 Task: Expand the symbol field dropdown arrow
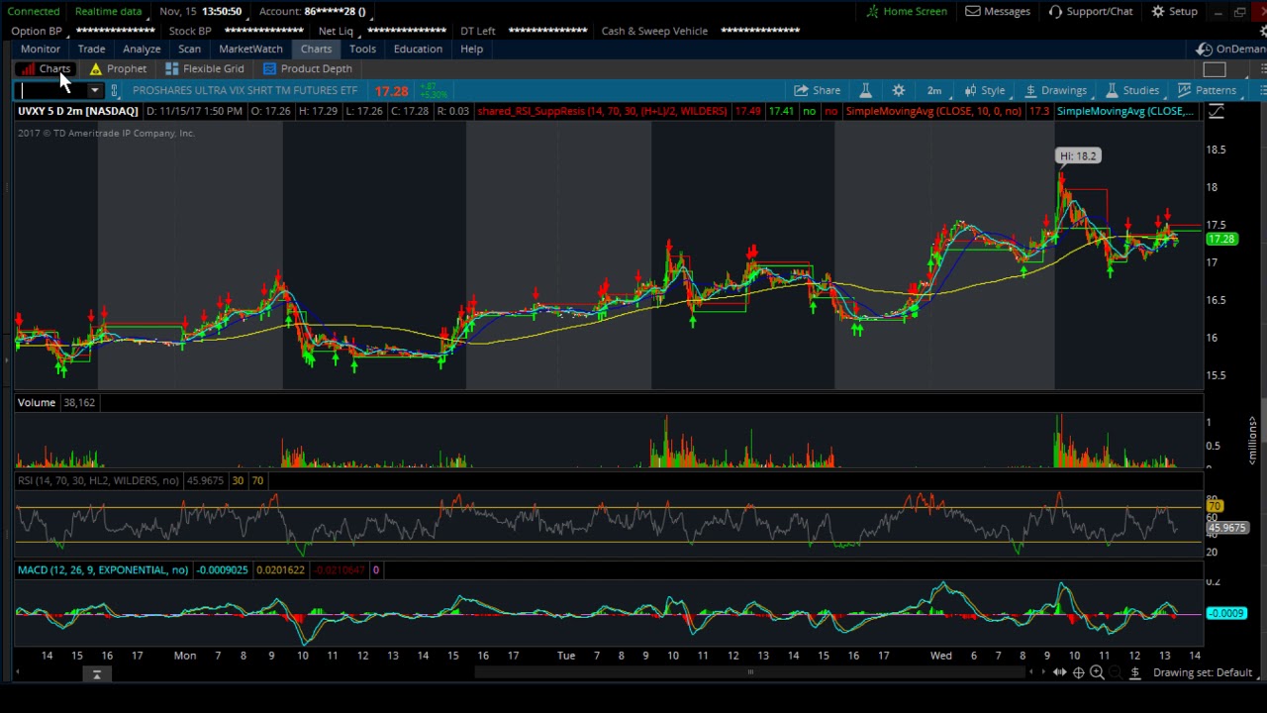click(x=95, y=90)
